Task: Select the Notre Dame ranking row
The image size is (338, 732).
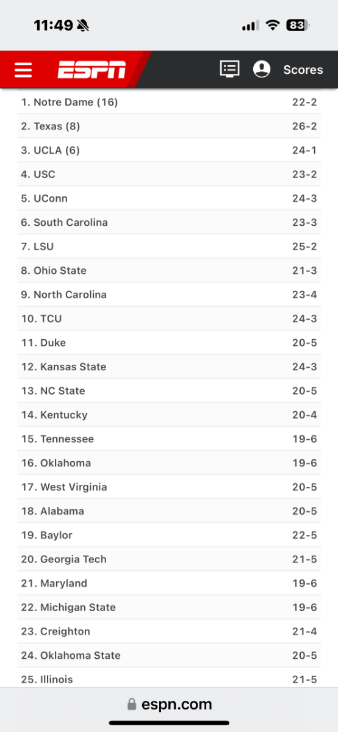Action: pyautogui.click(x=169, y=102)
